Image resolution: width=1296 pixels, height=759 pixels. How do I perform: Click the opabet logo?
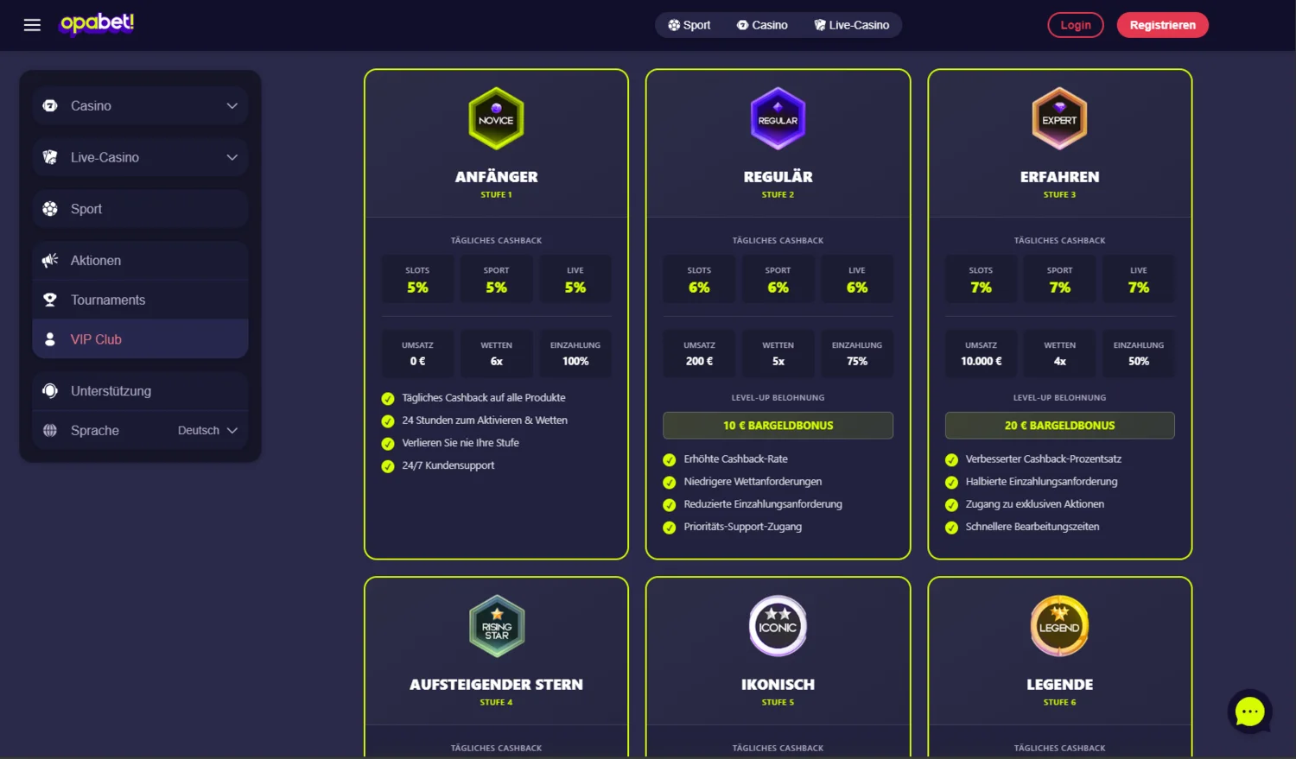click(95, 24)
